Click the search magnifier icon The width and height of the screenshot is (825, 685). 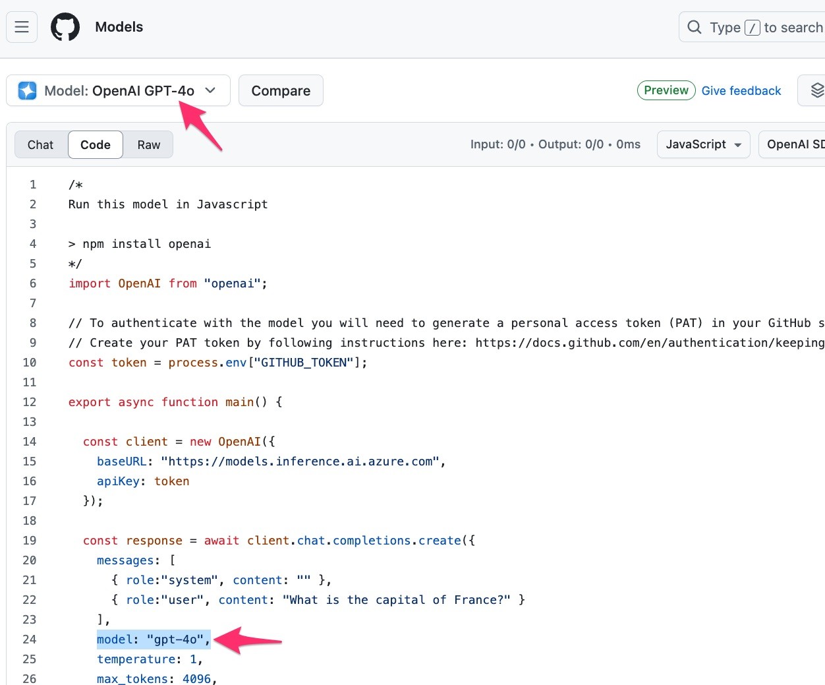pos(694,27)
